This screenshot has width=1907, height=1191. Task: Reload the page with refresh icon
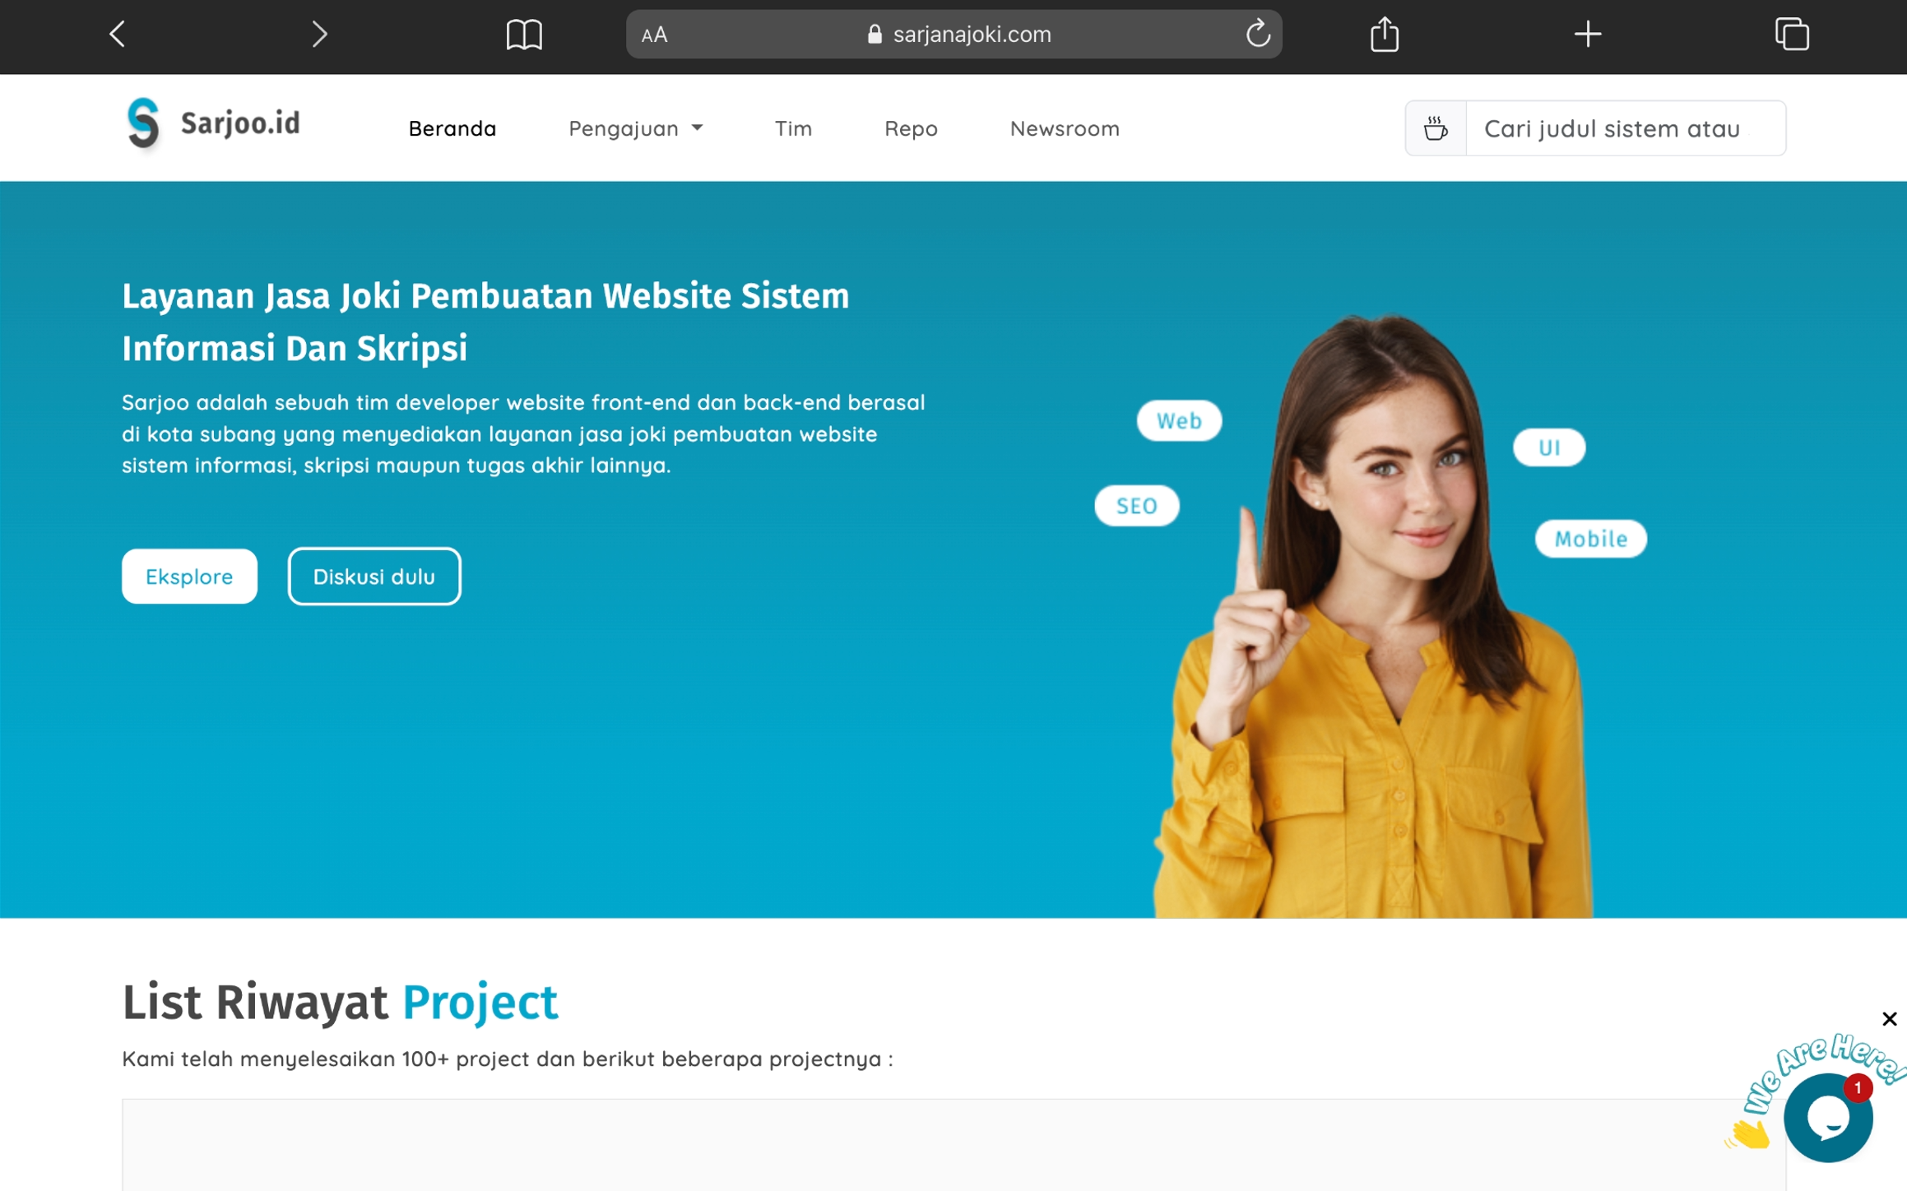(x=1257, y=35)
